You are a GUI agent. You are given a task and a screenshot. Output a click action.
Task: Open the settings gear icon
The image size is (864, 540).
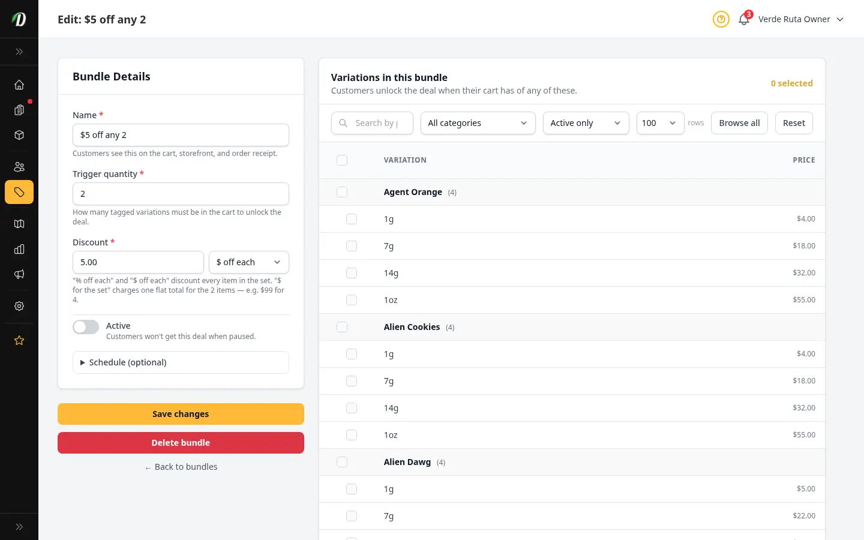pos(19,306)
